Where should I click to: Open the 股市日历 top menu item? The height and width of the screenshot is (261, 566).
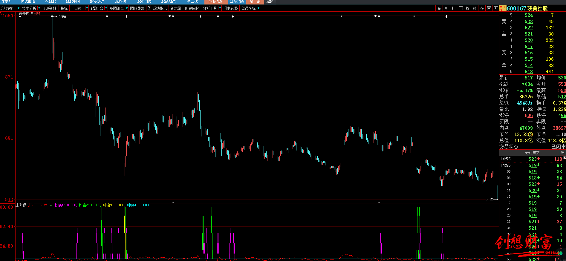(x=144, y=1)
